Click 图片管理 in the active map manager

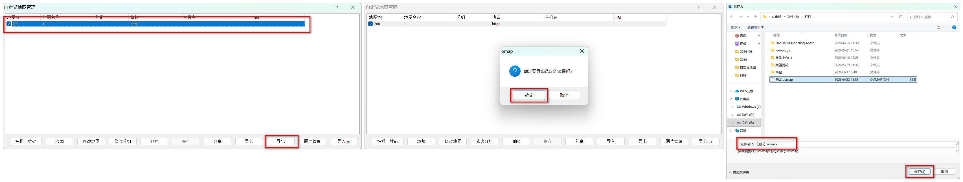[312, 142]
